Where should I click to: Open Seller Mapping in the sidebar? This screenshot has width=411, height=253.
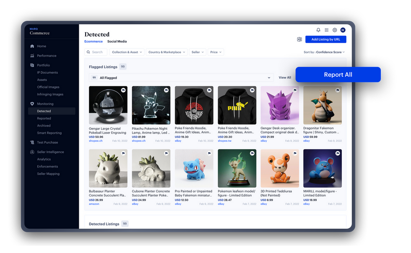[x=48, y=174]
